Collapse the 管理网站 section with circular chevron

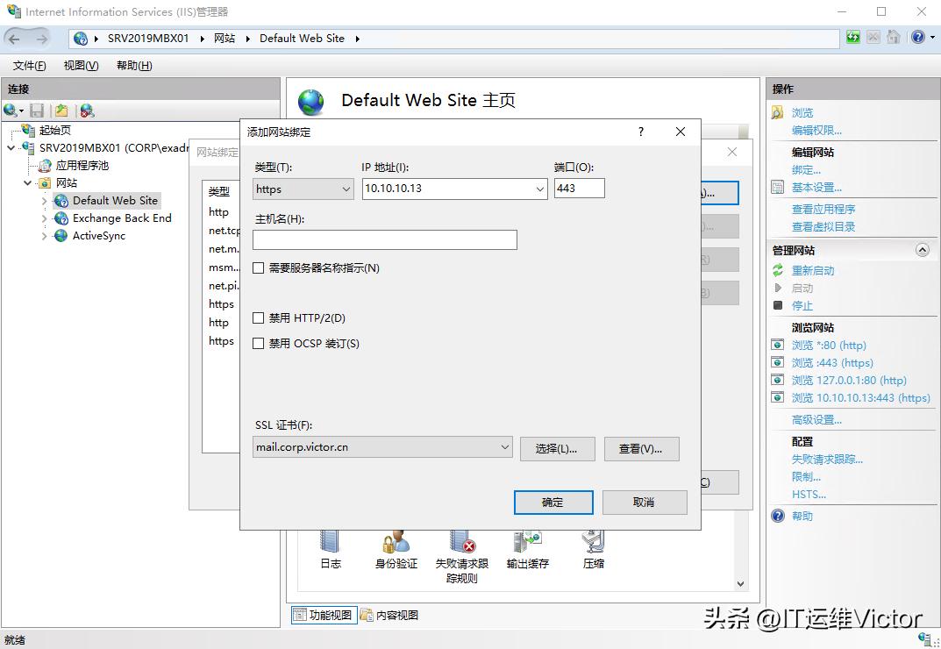[922, 250]
